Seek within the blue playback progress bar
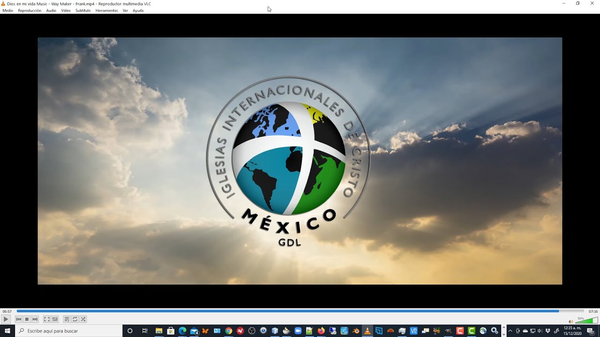The height and width of the screenshot is (337, 600). pos(300,311)
